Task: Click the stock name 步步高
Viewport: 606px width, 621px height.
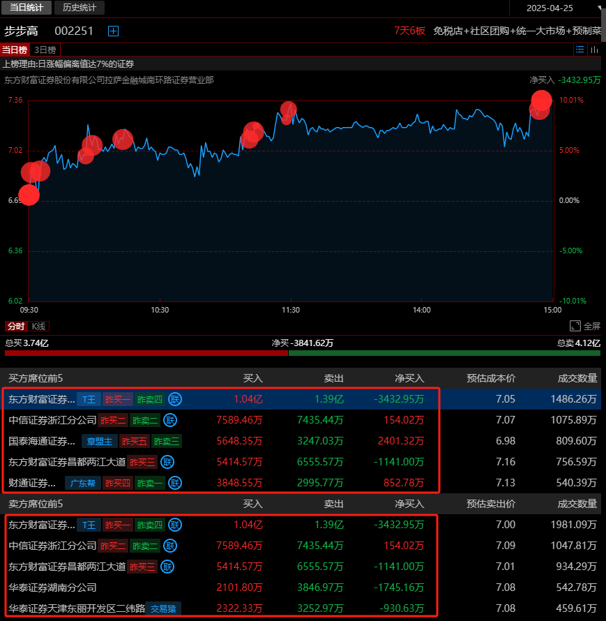Action: click(x=21, y=31)
